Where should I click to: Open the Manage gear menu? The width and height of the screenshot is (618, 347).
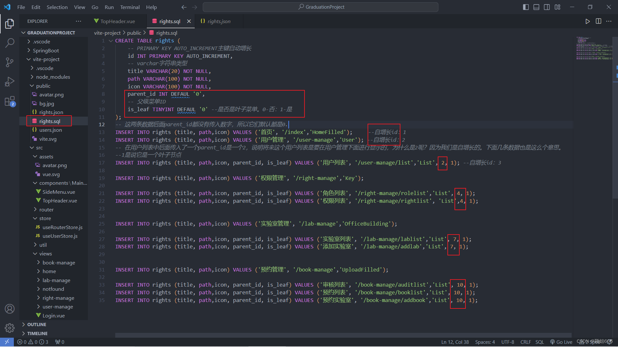coord(10,328)
